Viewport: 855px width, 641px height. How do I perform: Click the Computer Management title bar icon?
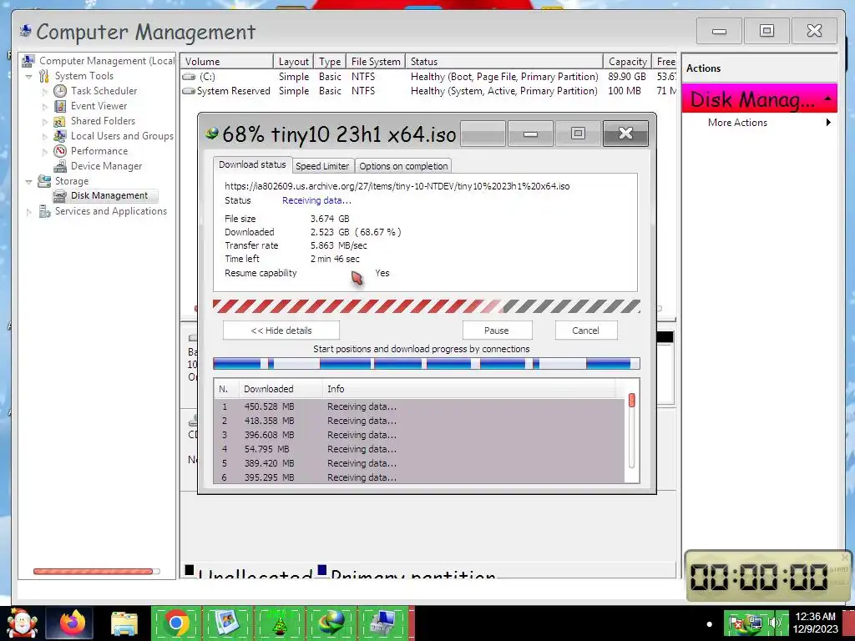[x=25, y=31]
